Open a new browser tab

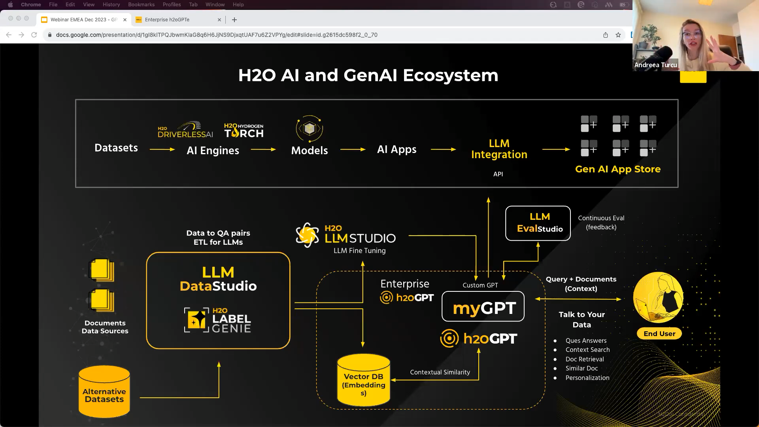(x=234, y=20)
